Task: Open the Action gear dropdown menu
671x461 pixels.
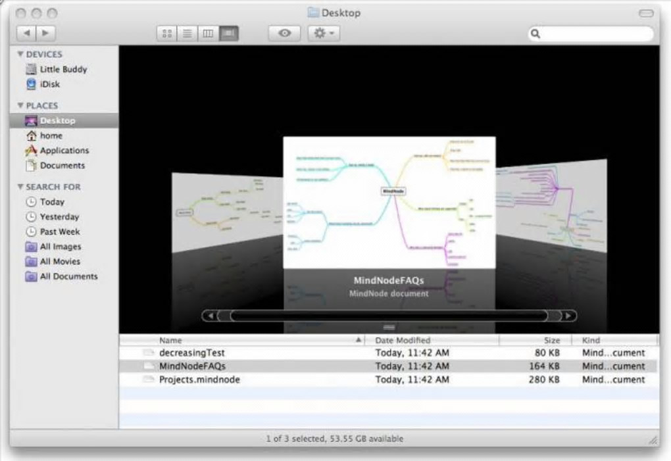Action: click(x=324, y=34)
